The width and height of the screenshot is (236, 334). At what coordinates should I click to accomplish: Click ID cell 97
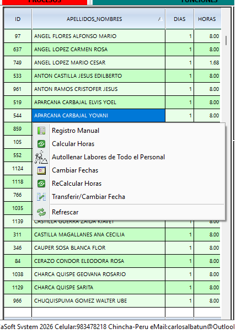pos(18,36)
